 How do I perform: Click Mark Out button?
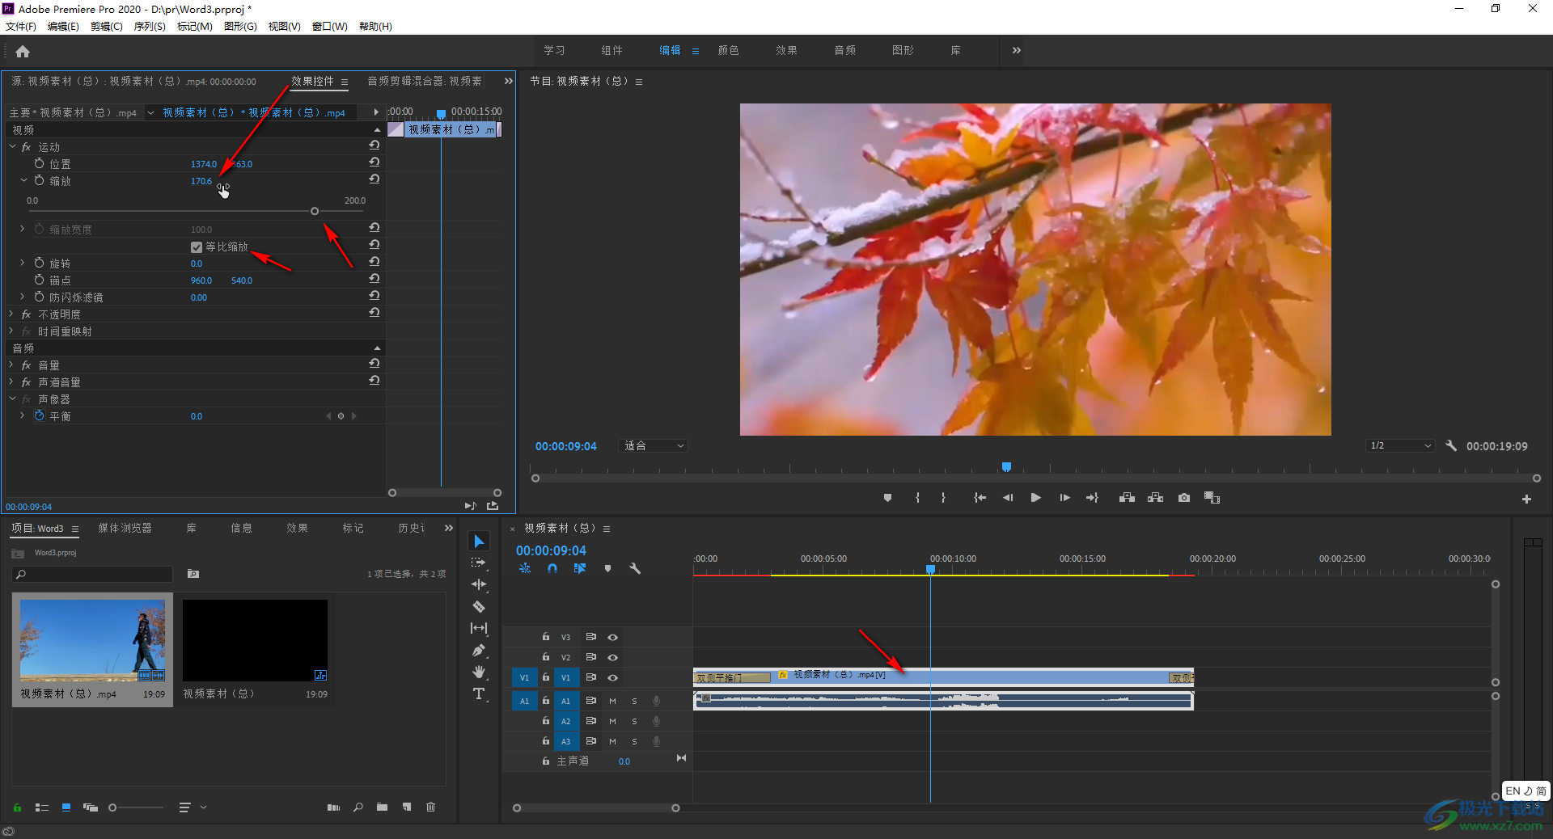point(943,498)
